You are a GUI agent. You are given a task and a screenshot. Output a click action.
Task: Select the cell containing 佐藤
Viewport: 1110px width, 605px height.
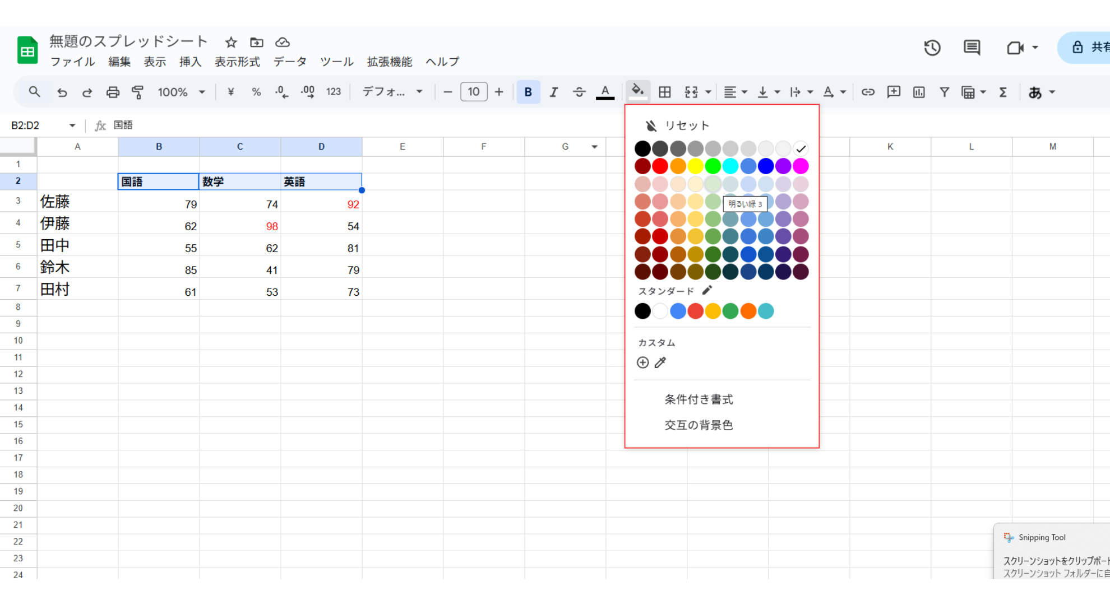78,201
